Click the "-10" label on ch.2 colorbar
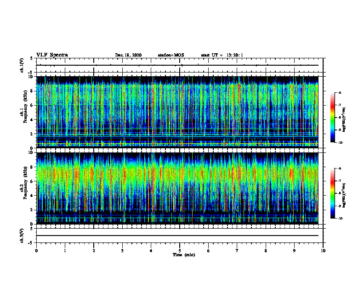Viewport: 364px width, 281px height. point(340,219)
